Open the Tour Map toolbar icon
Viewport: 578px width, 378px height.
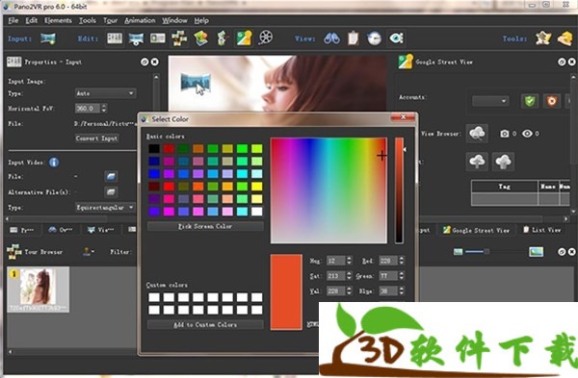[201, 38]
